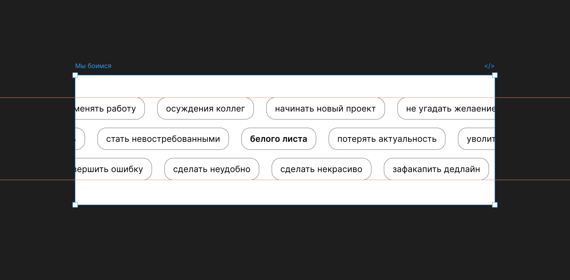Viewport: 570px width, 280px height.
Task: Select the "сделать некрасиво" chip
Action: pyautogui.click(x=321, y=169)
